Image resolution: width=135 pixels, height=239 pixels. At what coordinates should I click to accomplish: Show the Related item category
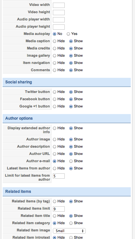(71, 223)
